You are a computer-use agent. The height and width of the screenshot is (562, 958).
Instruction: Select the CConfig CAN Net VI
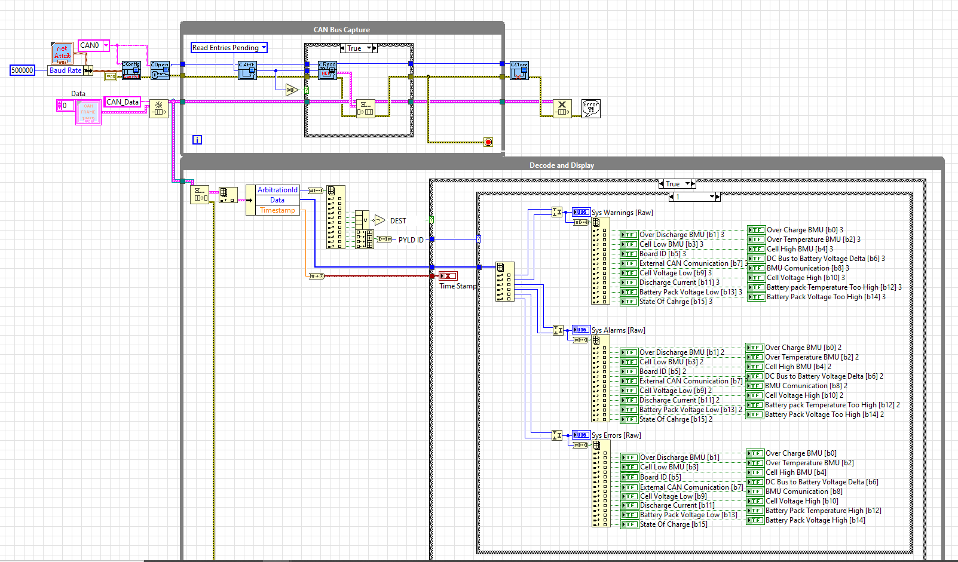(x=131, y=70)
